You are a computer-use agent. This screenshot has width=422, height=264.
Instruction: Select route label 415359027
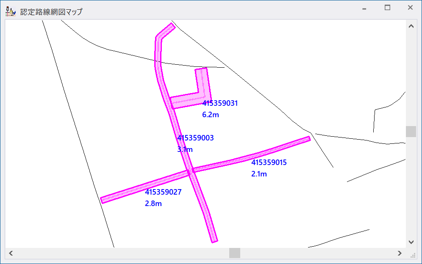pyautogui.click(x=163, y=192)
